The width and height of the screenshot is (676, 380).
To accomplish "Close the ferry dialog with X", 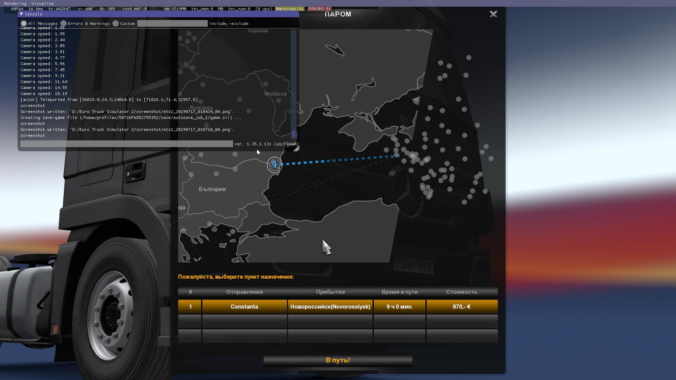I will click(493, 14).
